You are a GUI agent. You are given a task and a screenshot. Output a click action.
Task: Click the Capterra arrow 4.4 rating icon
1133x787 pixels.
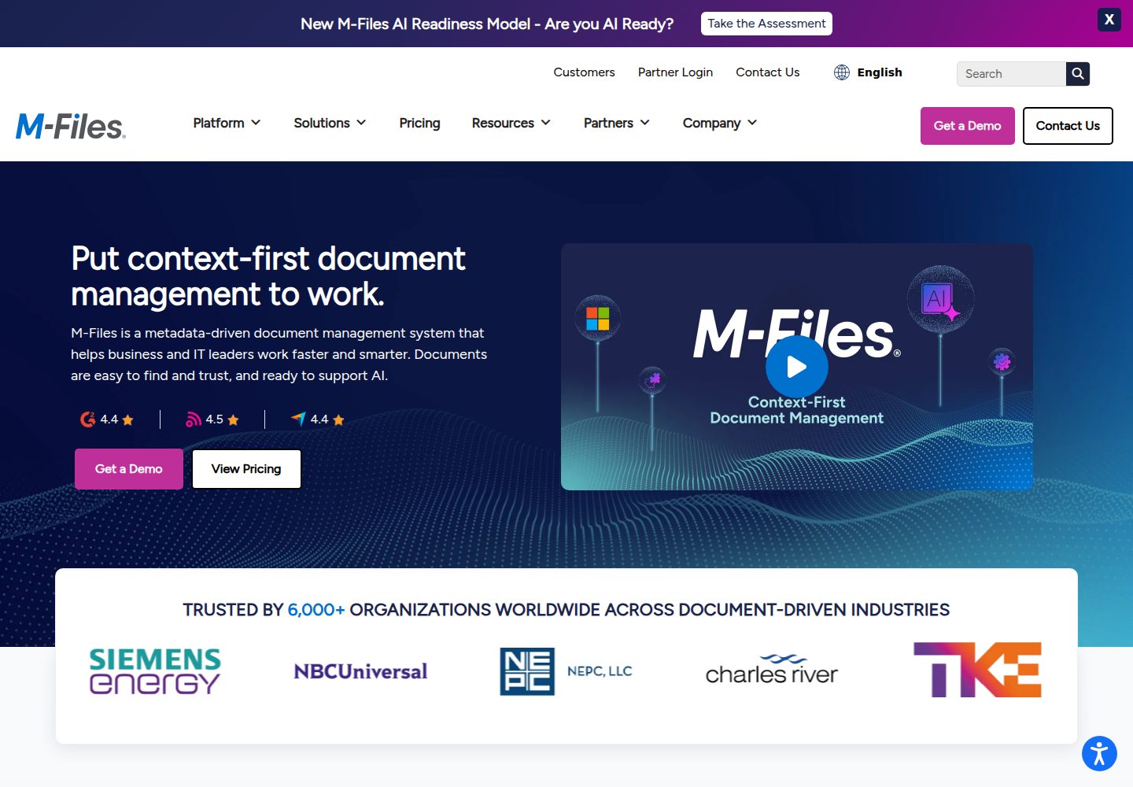(298, 419)
